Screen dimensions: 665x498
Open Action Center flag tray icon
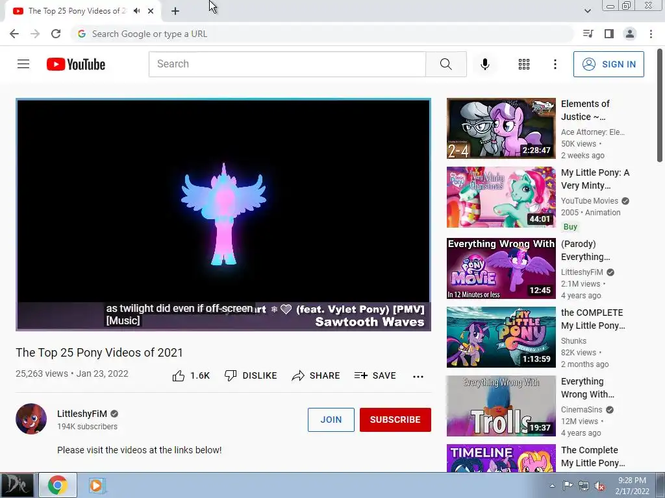click(568, 485)
